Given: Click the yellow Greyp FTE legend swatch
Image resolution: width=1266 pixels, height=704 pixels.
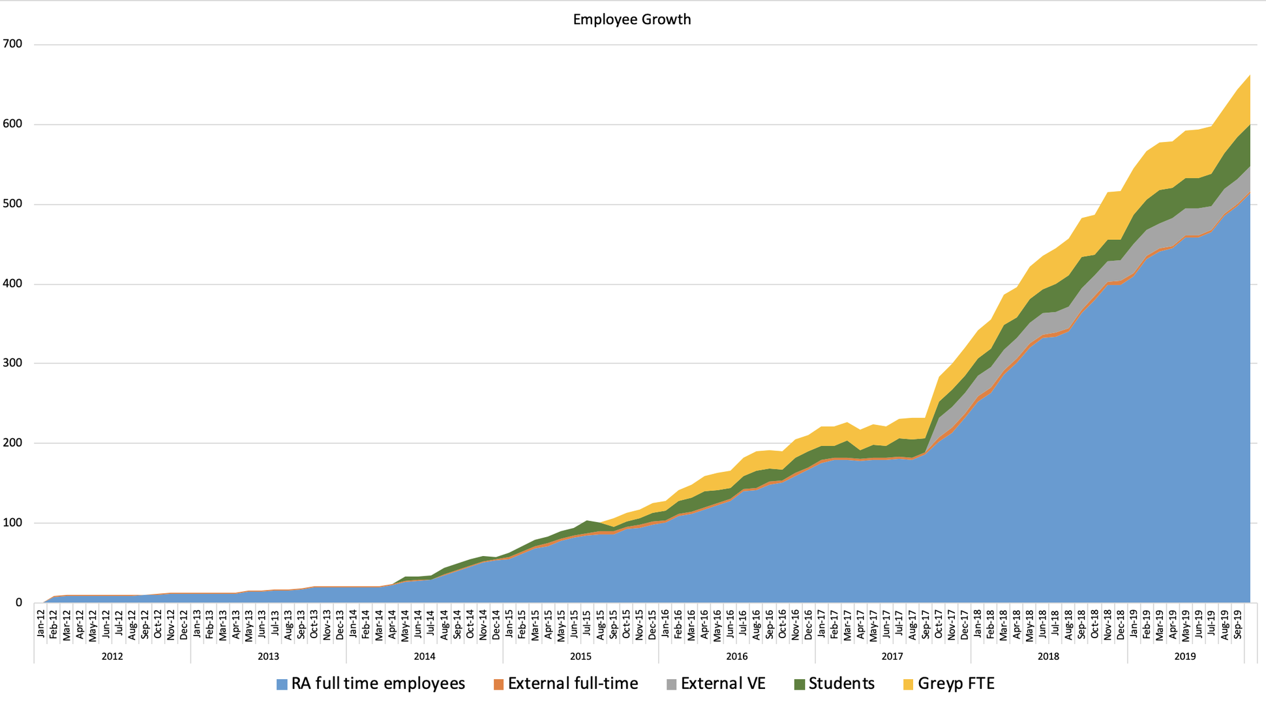Looking at the screenshot, I should pos(908,684).
